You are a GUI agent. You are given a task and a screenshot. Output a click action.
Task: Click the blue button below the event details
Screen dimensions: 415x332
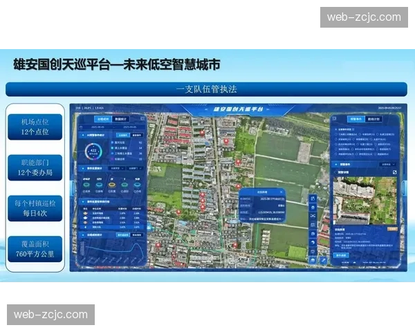(341, 255)
